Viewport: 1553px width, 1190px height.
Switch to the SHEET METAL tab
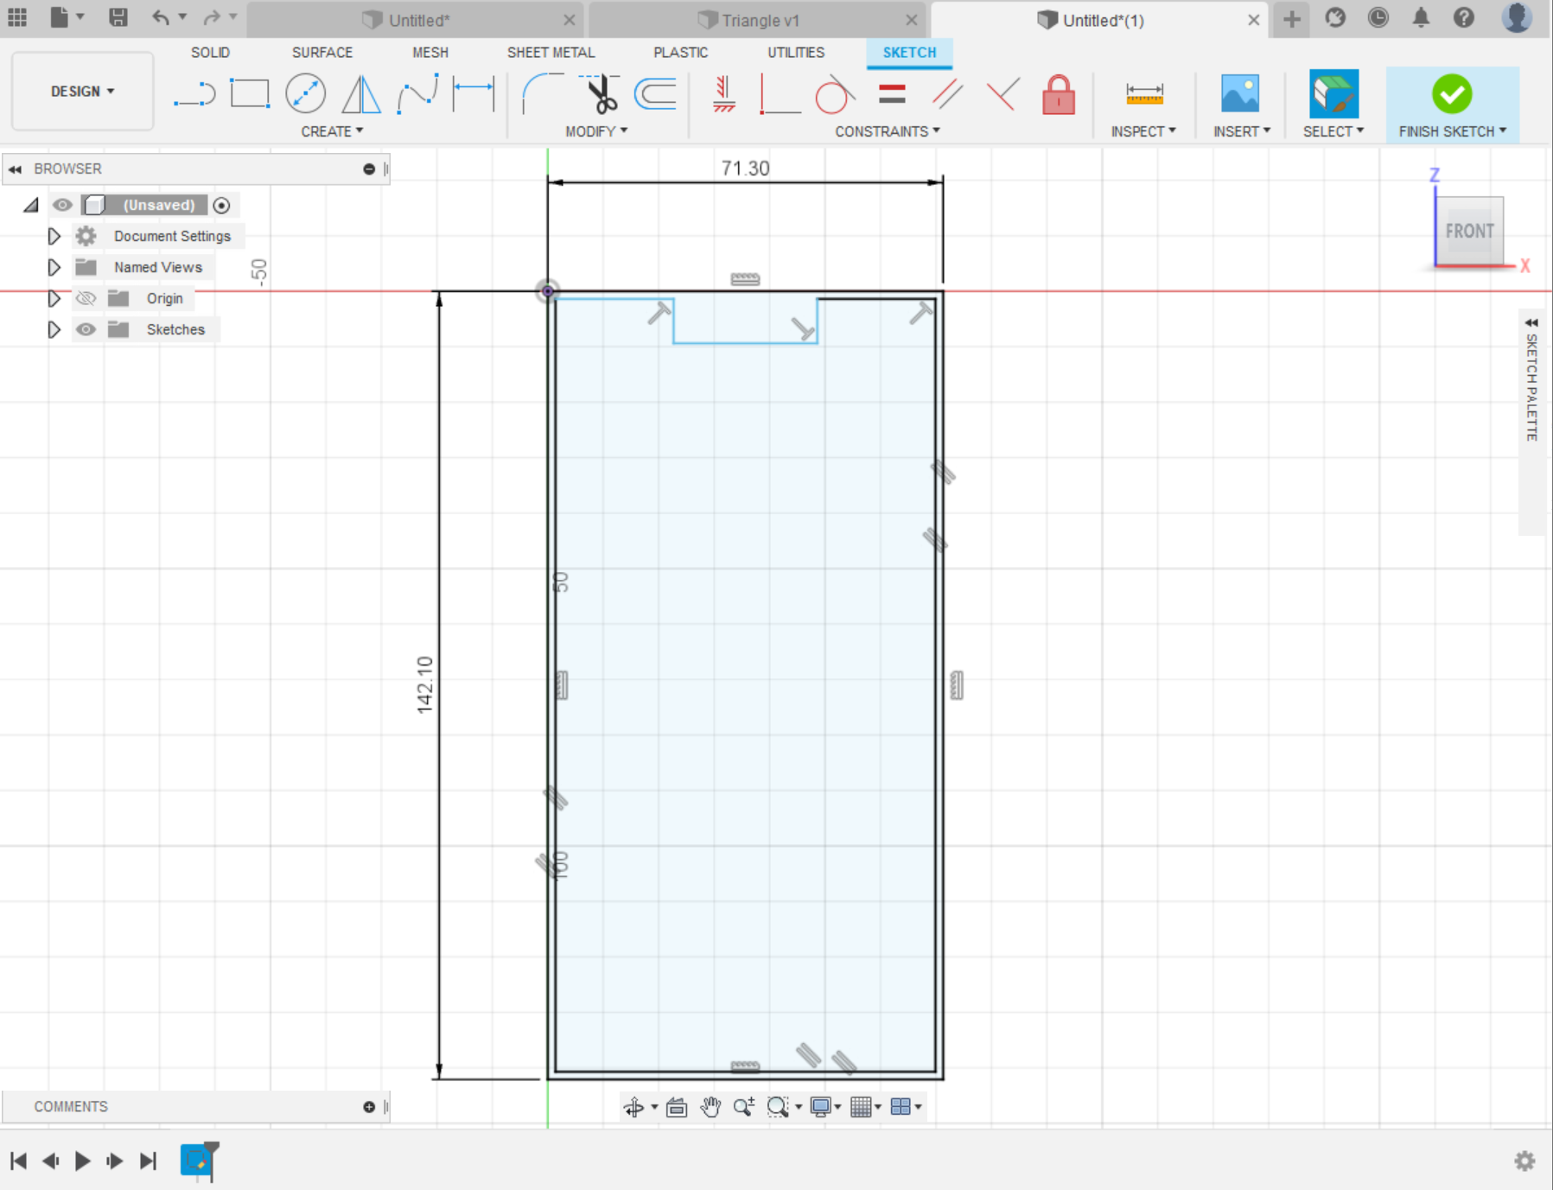point(551,53)
